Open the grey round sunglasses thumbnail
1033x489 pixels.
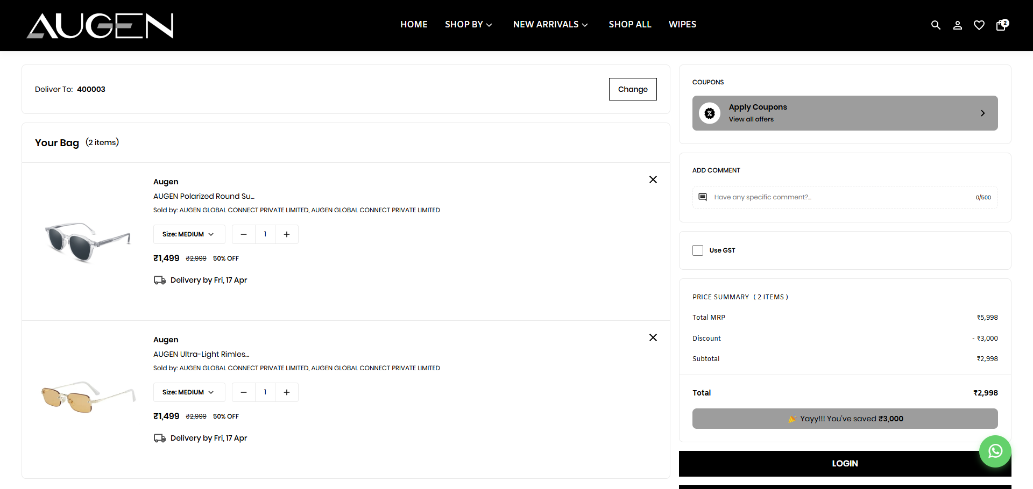tap(88, 242)
